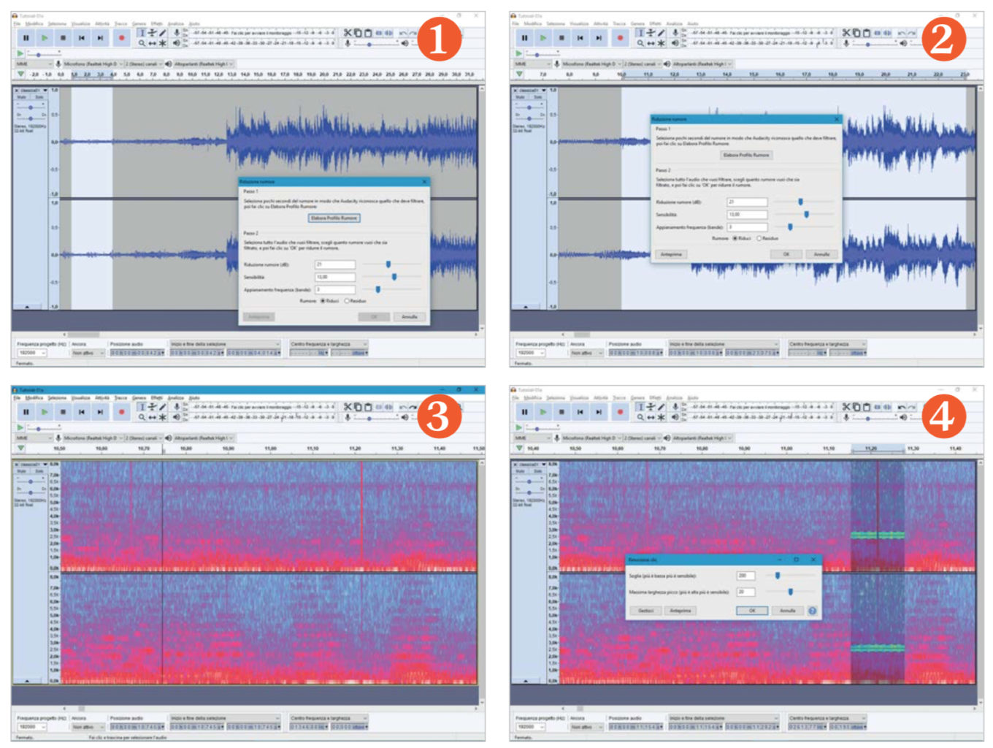Click the Sensibilità slider handle in screenshot 2
Viewport: 993px width, 748px height.
coord(806,214)
